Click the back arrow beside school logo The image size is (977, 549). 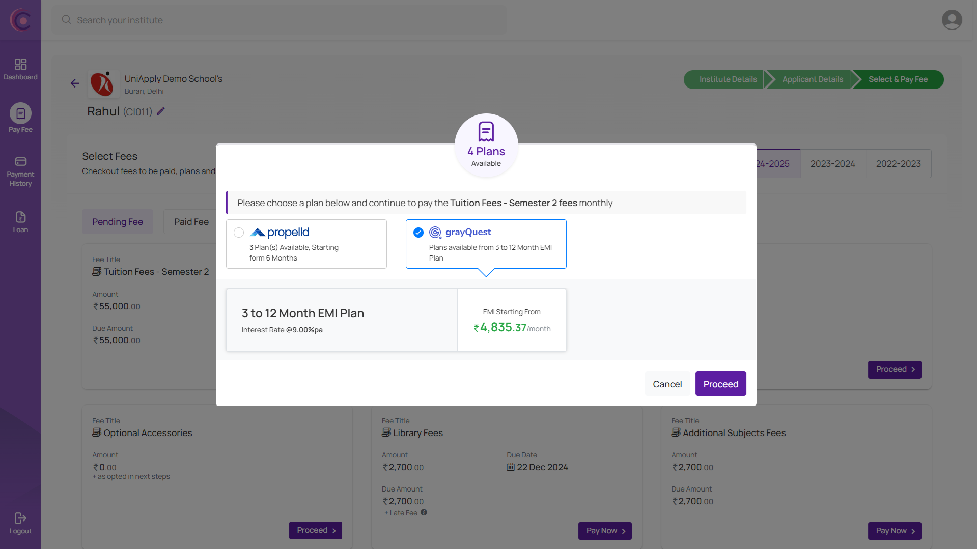[x=75, y=83]
